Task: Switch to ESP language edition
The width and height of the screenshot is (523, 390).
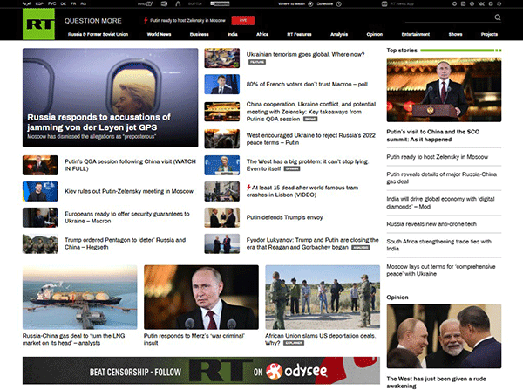Action: (39, 4)
